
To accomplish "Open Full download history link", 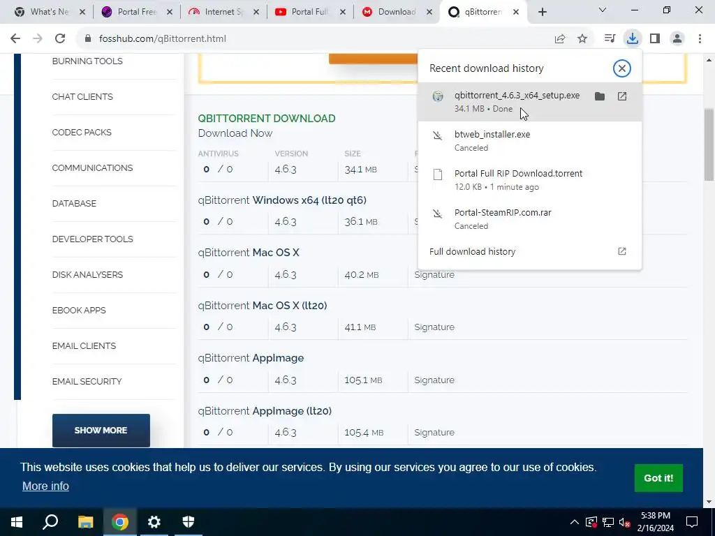I will coord(529,251).
